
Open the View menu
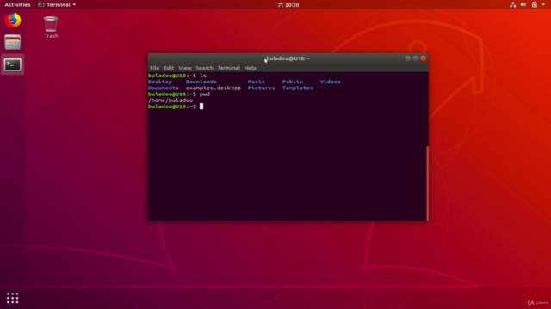click(x=185, y=68)
